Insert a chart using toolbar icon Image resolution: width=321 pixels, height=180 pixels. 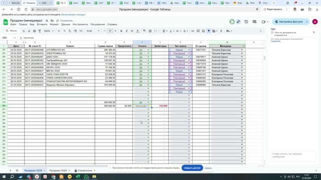click(203, 31)
